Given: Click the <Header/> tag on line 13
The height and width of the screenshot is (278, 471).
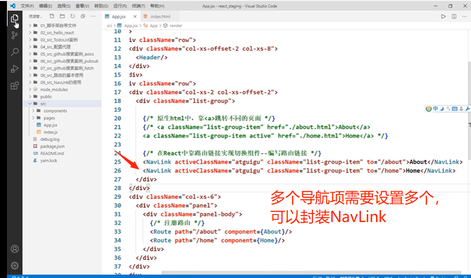Looking at the screenshot, I should 152,57.
